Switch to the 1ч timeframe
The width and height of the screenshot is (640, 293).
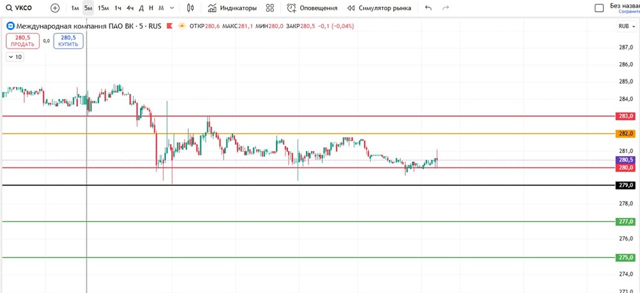(x=118, y=8)
